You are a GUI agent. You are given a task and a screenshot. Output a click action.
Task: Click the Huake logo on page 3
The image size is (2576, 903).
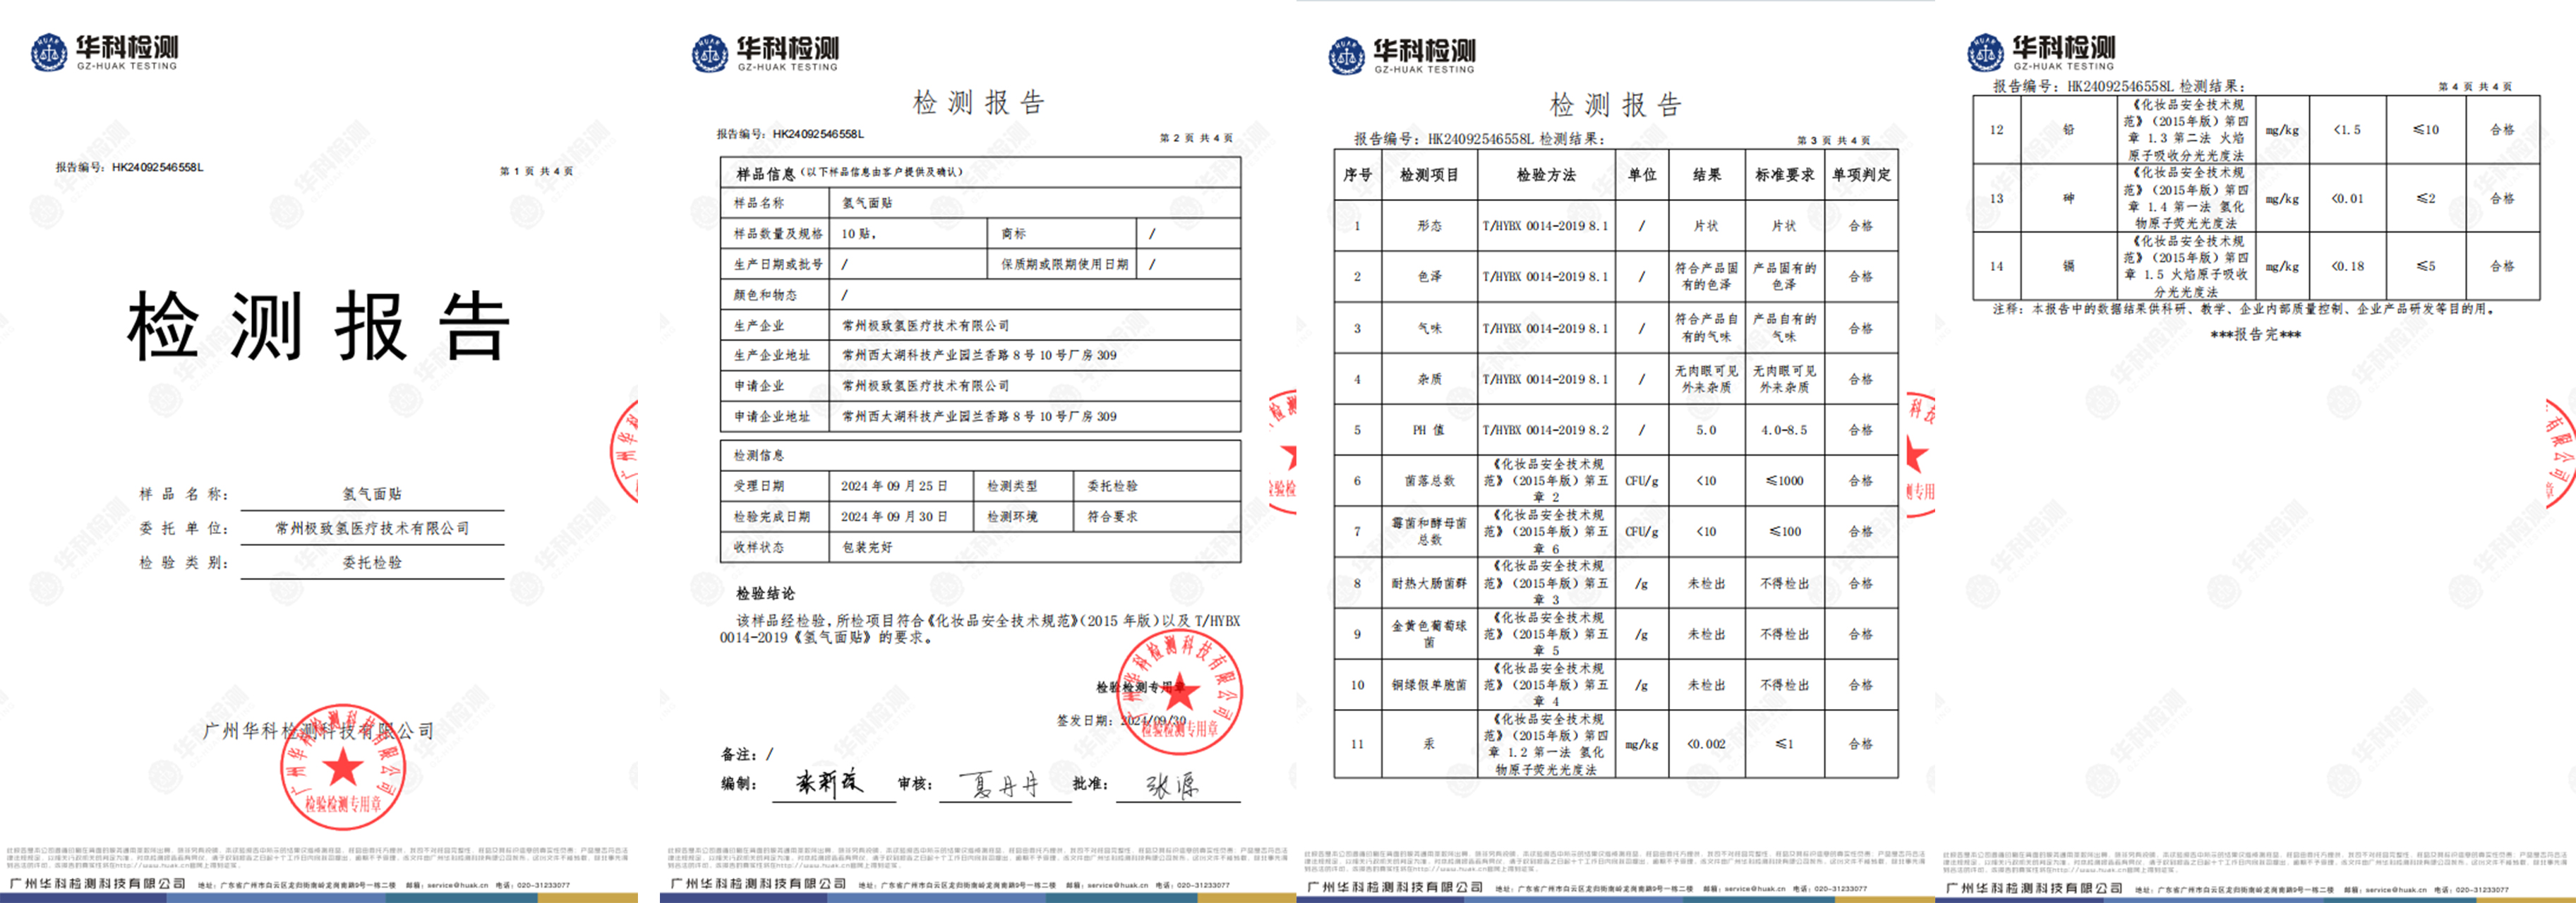(x=1401, y=55)
